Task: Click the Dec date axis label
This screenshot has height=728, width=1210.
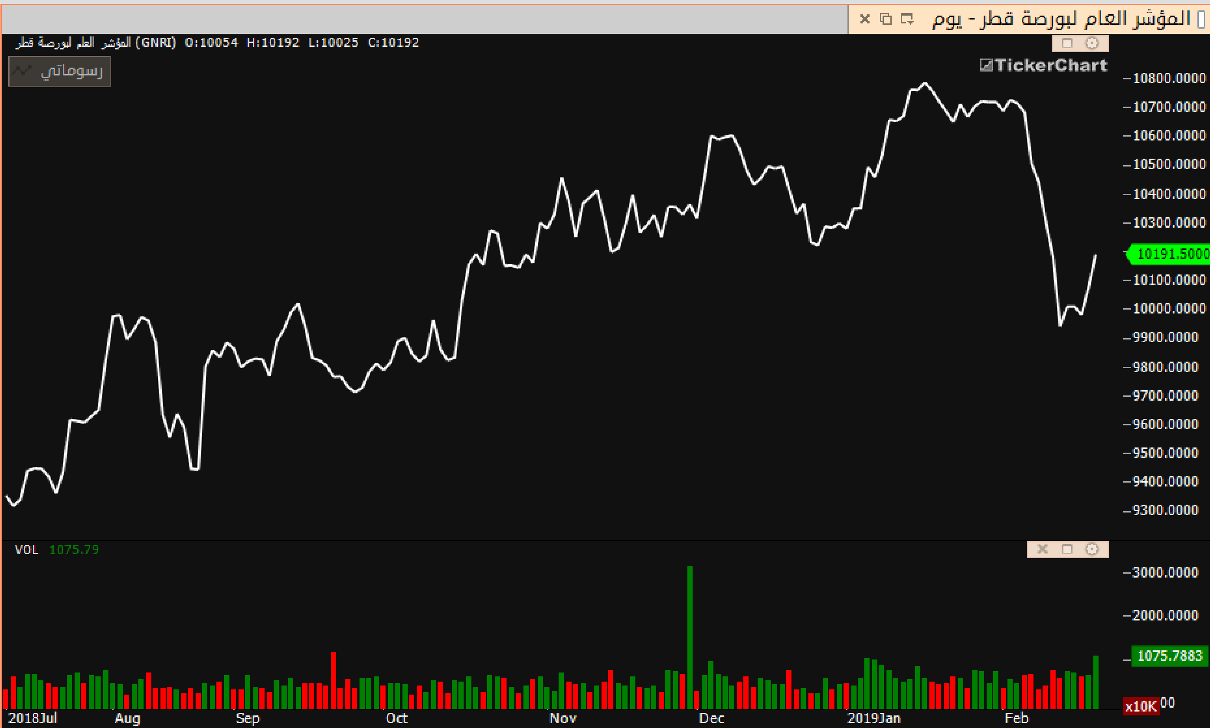Action: click(x=712, y=718)
